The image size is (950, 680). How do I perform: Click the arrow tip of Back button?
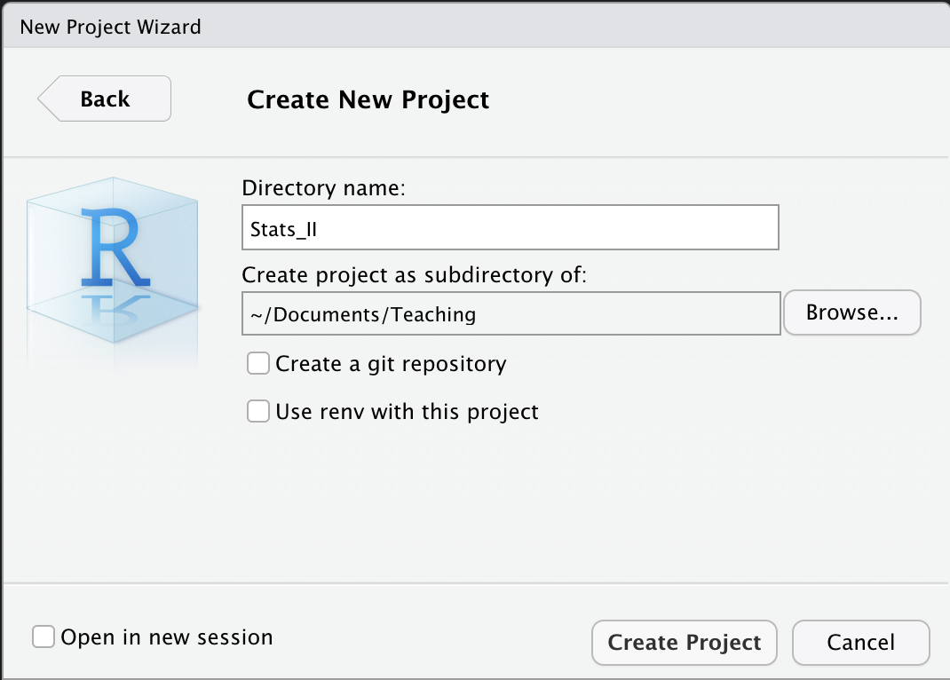43,99
